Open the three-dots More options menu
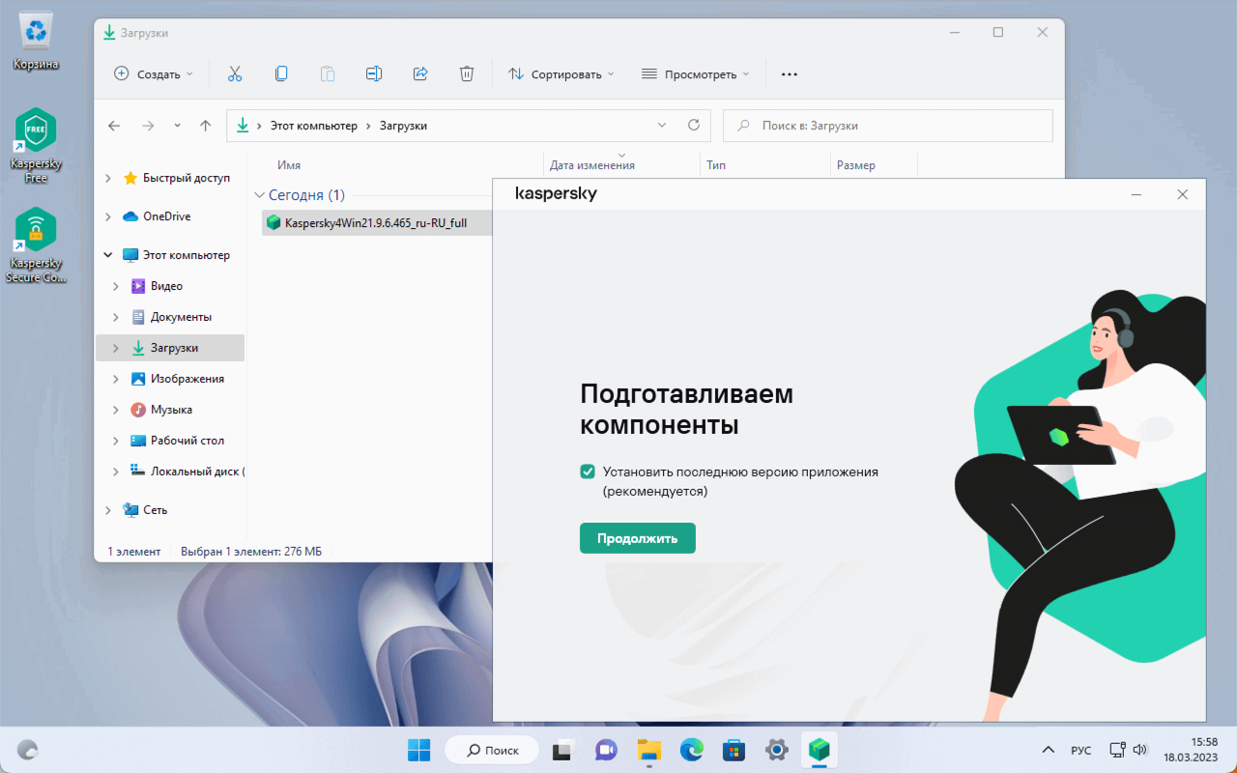 tap(790, 73)
